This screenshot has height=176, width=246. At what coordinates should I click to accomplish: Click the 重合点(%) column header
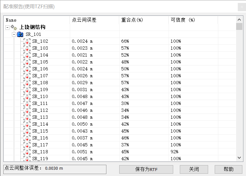[144, 20]
